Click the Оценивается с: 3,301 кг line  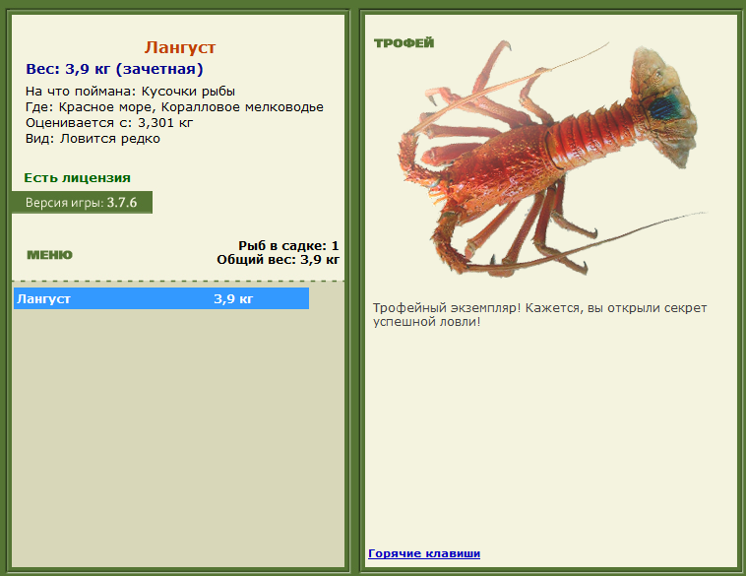109,123
